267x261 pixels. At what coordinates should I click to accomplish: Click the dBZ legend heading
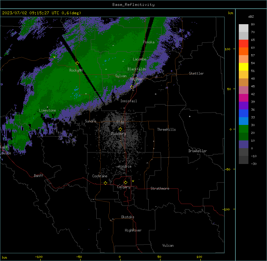click(251, 17)
